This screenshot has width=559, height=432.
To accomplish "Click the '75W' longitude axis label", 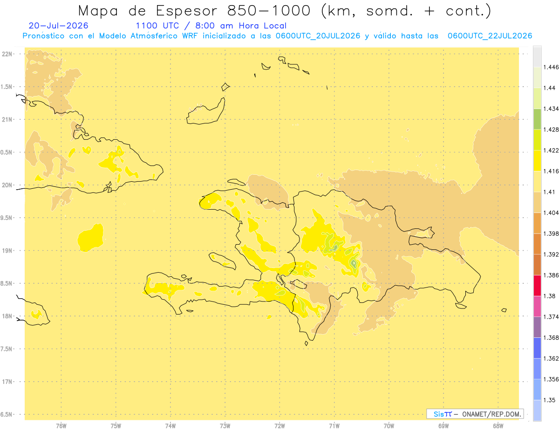I will coord(116,425).
